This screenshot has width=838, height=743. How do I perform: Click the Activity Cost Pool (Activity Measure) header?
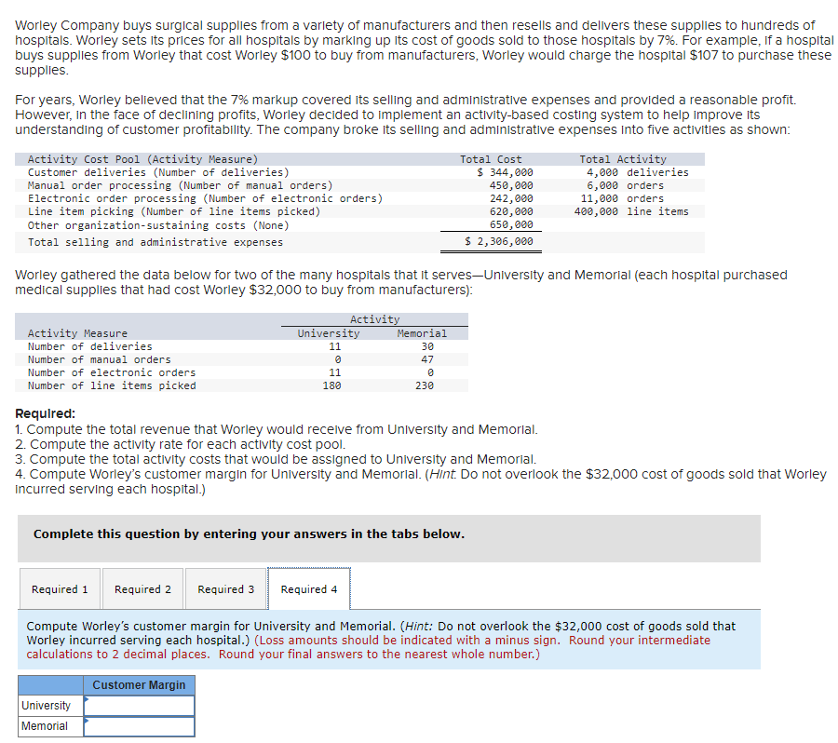tap(142, 159)
